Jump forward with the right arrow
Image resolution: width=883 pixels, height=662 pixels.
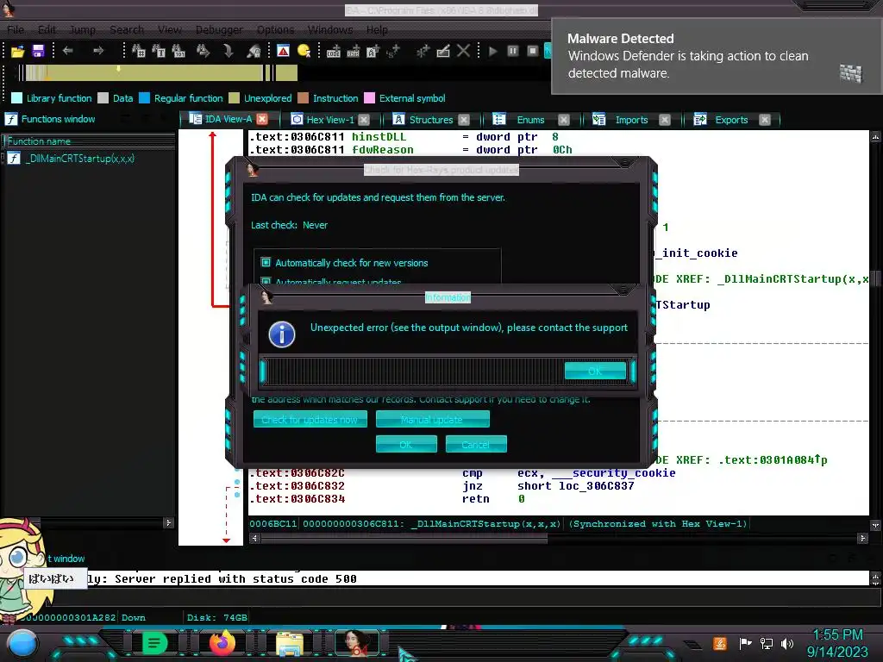98,51
